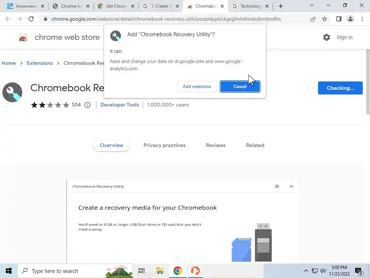Open File Explorer from taskbar

click(x=160, y=271)
